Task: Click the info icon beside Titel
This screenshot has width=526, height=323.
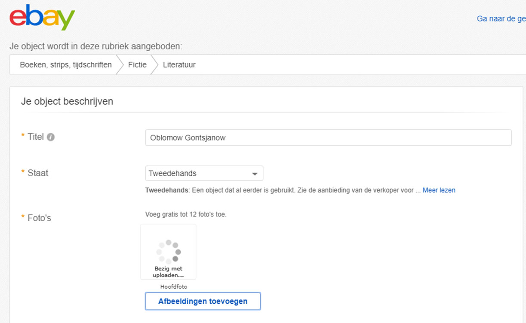Action: pyautogui.click(x=51, y=137)
